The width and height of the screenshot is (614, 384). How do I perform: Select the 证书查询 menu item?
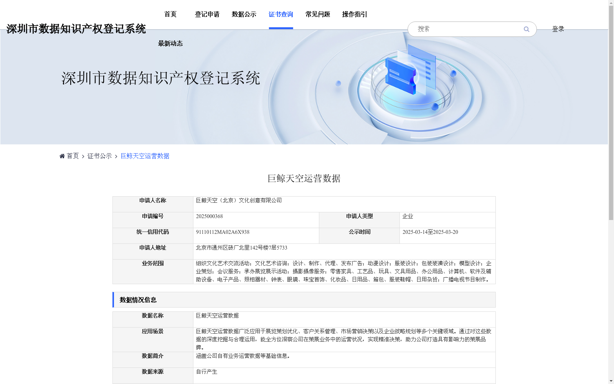281,14
